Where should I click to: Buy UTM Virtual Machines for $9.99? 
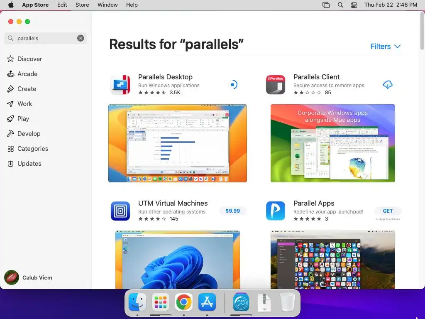click(x=232, y=211)
